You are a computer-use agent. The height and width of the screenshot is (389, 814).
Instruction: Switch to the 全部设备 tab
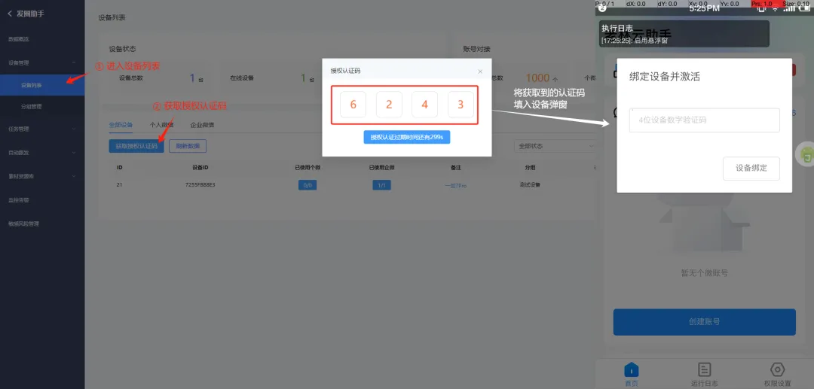(121, 125)
